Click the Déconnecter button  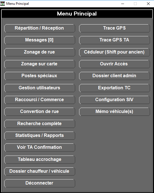tap(40, 183)
